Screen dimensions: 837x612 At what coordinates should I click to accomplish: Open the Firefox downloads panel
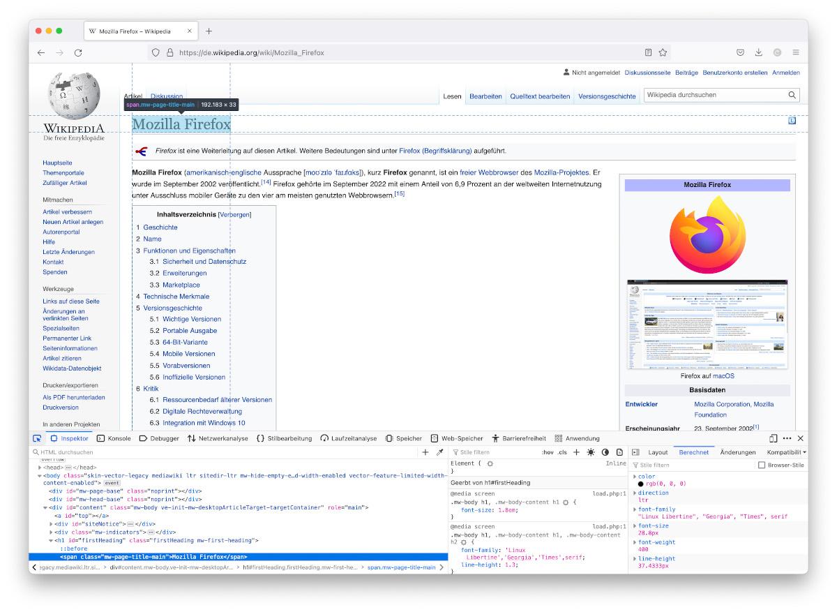click(759, 52)
